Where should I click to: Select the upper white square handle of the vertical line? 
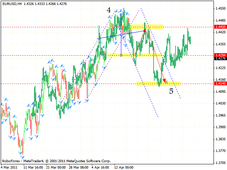[x=121, y=15]
